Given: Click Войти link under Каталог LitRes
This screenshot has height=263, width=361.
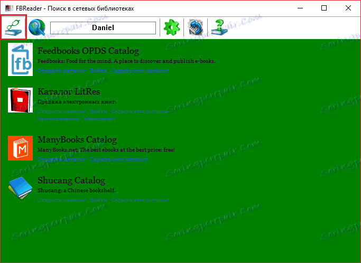Looking at the screenshot, I should coord(98,111).
